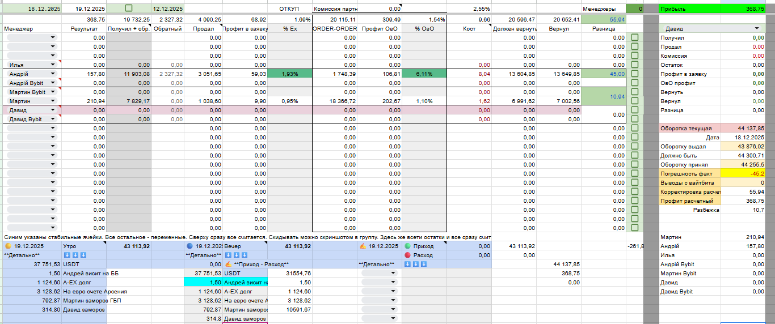Viewport: 775px width, 324px height.
Task: Select value 18 366,72 in Мартин row
Action: point(335,101)
